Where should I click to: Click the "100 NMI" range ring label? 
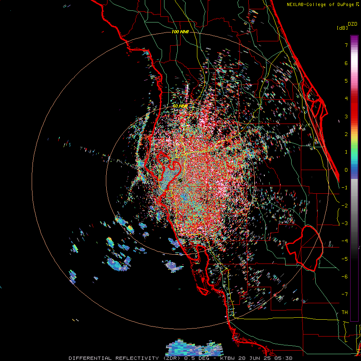pyautogui.click(x=180, y=32)
